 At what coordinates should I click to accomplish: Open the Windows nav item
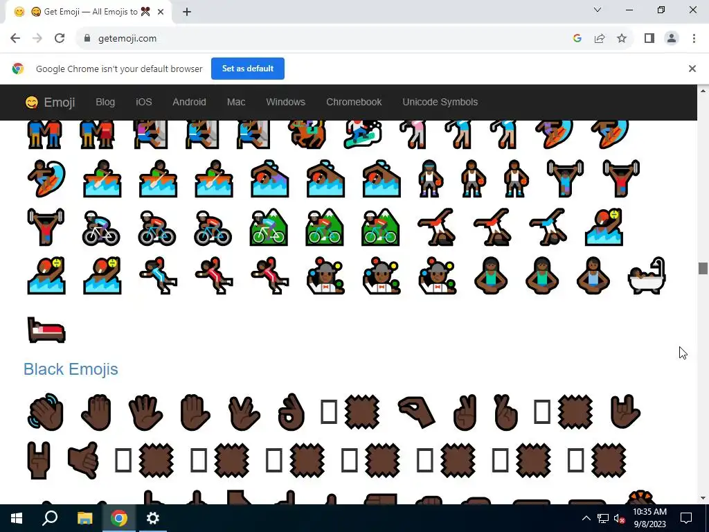(286, 102)
